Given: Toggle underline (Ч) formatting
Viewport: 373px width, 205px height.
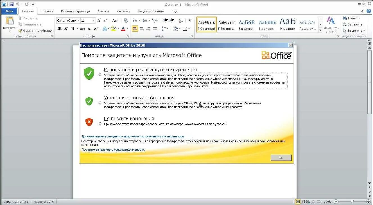Looking at the screenshot, I should tap(73, 29).
